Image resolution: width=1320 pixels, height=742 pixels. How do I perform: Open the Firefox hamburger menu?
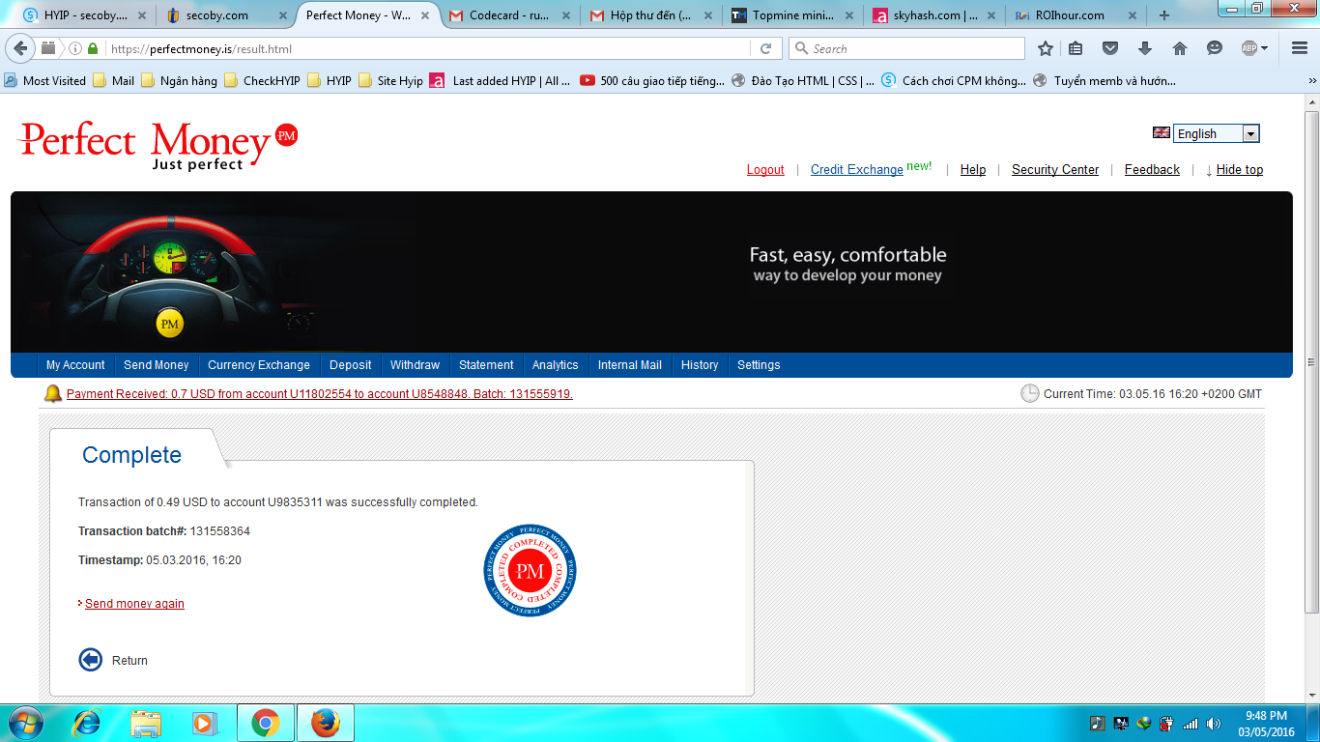coord(1300,48)
